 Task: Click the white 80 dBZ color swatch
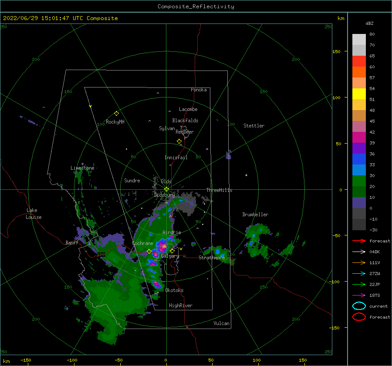pos(359,39)
